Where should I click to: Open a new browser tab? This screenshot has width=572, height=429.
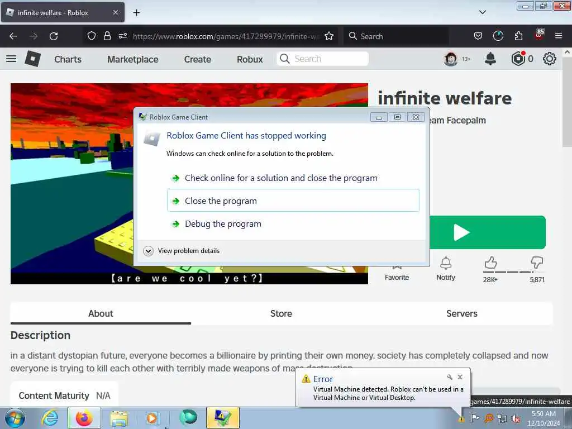tap(136, 13)
